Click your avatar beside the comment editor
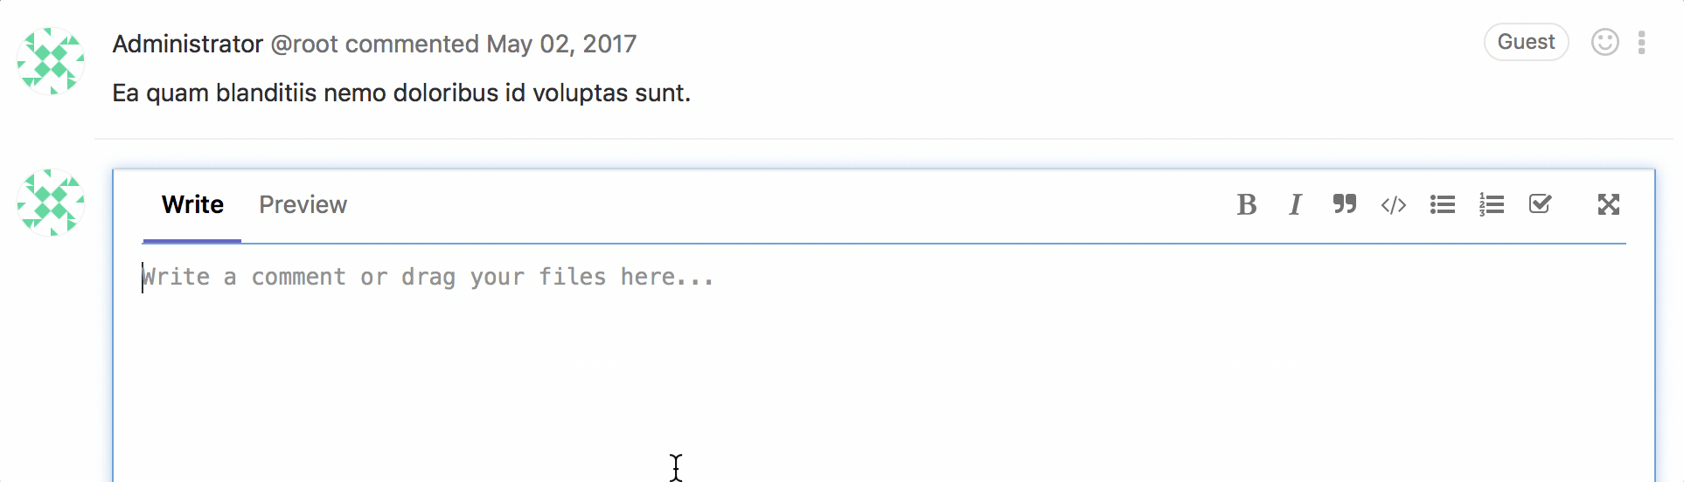This screenshot has height=482, width=1684. coord(51,203)
